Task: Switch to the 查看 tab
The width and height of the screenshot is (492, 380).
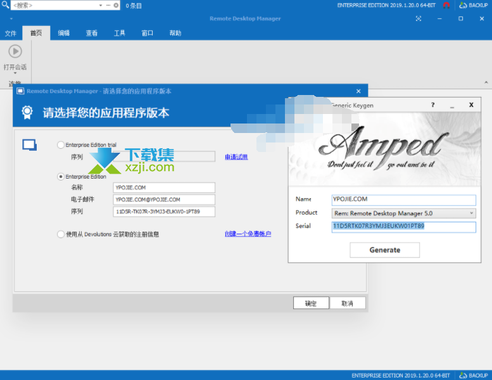Action: click(x=92, y=34)
